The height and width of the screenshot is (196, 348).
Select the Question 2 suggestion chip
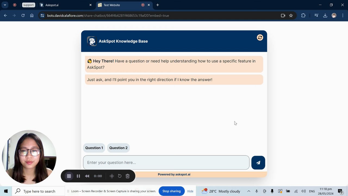(118, 148)
